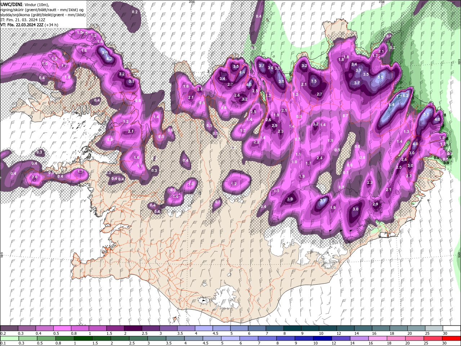This screenshot has width=461, height=346.
Task: Select the 2.8 value on the map
Action: (200, 89)
